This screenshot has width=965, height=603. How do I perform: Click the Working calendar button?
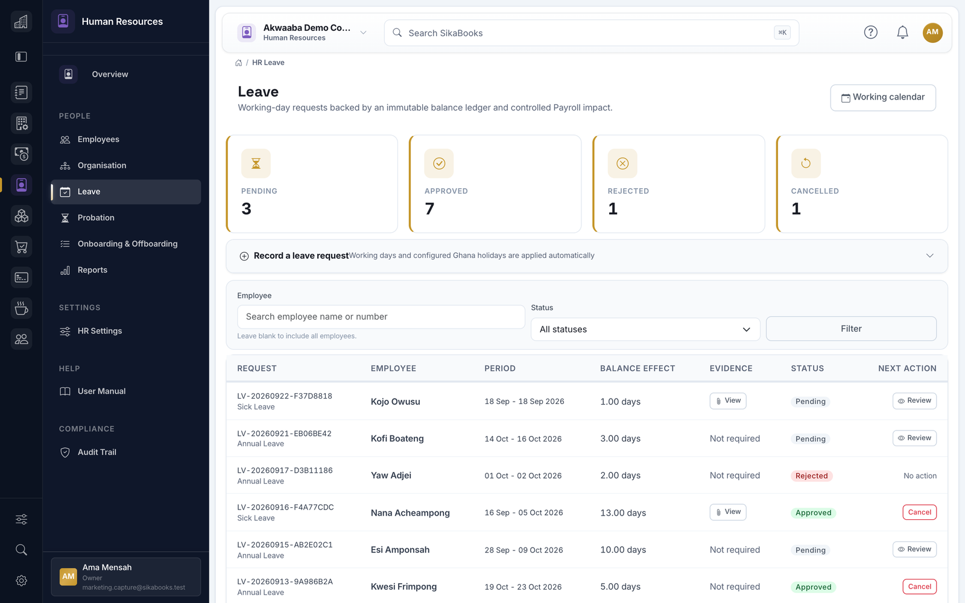click(x=883, y=98)
